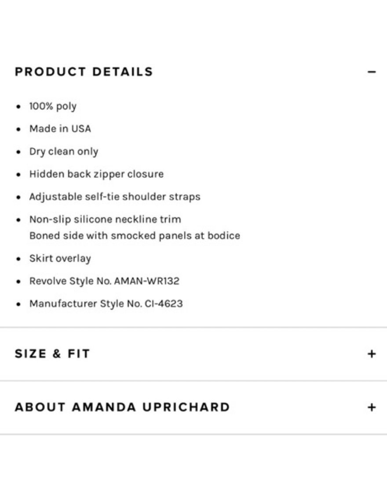
Task: Click the bullet before "Dry clean only"
Action: coord(18,152)
